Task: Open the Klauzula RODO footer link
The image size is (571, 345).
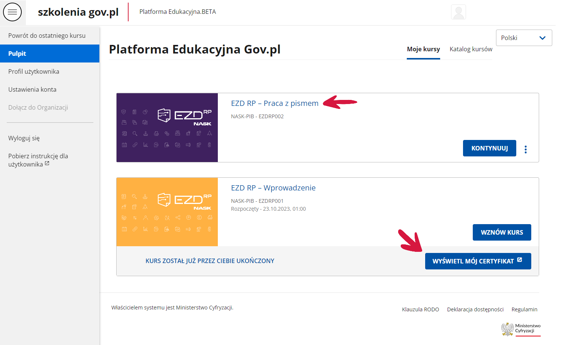Action: pos(420,309)
